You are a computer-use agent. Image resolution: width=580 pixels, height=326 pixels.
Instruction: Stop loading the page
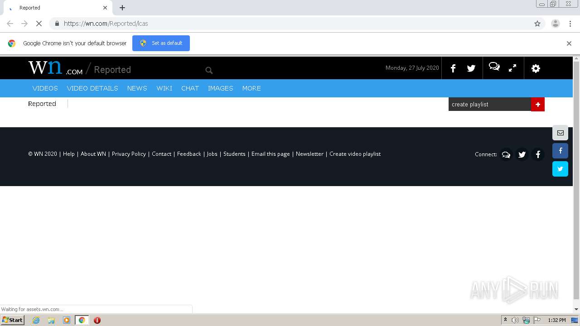coord(39,24)
